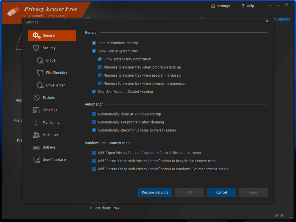This screenshot has width=296, height=222.
Task: Click the Restore defaults button
Action: click(x=155, y=192)
